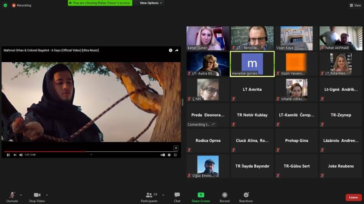Click the panel divider handle beside video
364x204 pixels.
coord(183,102)
